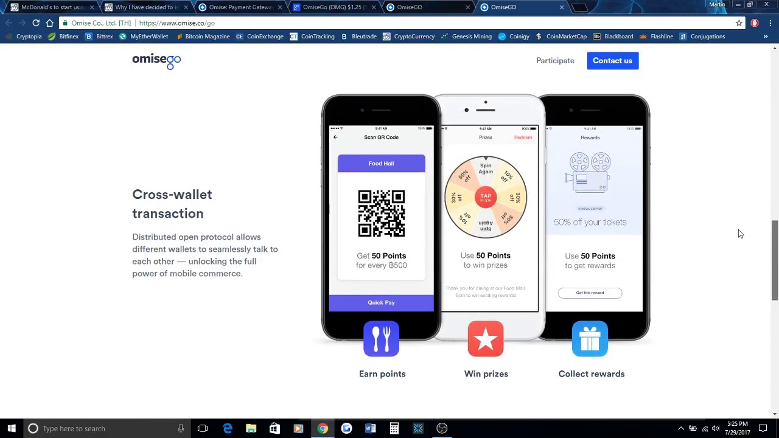Image resolution: width=779 pixels, height=438 pixels.
Task: Open the Bleutrade bookmark
Action: tap(358, 36)
